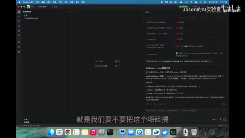The width and height of the screenshot is (245, 138).
Task: Open Terminal from the Dock
Action: [x=110, y=132]
